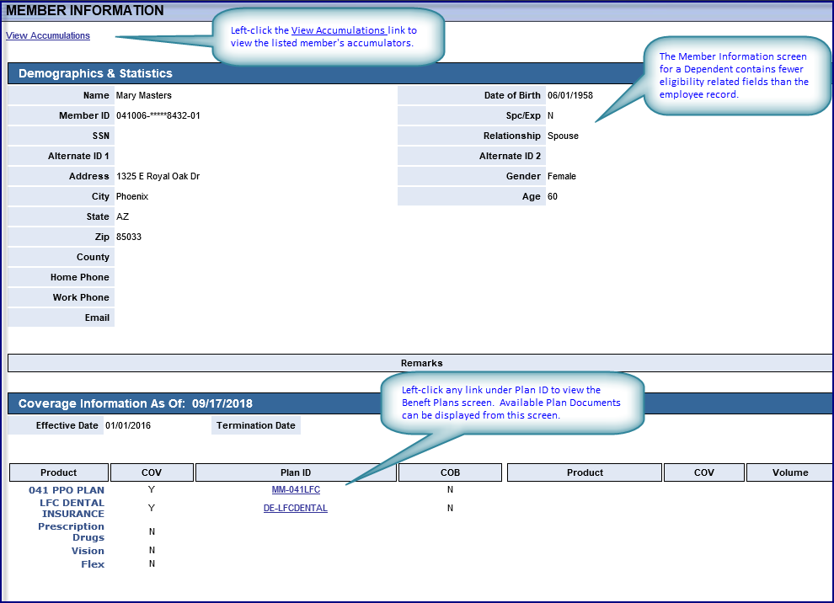Click the Termination Date label
Screen dimensions: 834x603
coord(256,426)
